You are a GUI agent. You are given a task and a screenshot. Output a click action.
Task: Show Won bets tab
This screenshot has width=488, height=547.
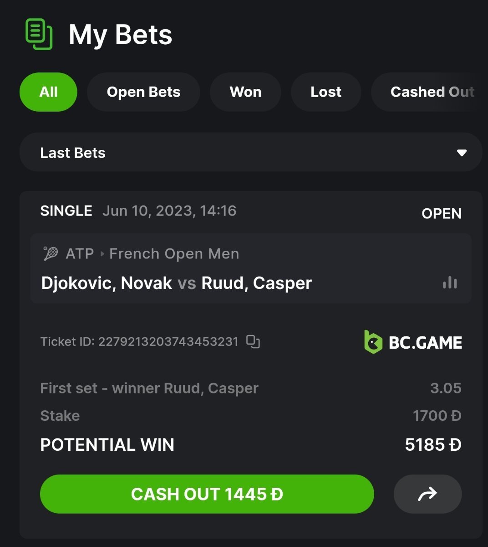tap(245, 92)
